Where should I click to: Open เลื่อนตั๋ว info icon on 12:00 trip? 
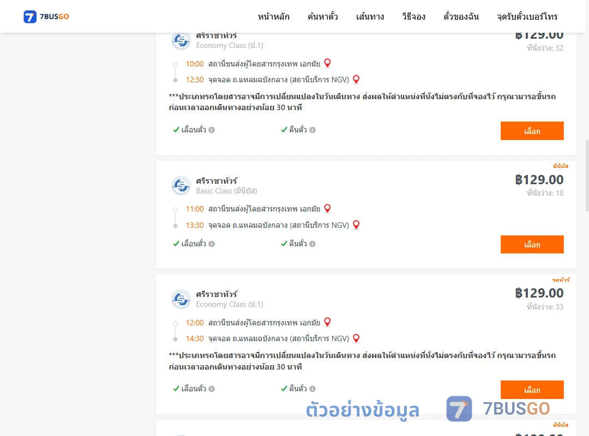(x=212, y=389)
